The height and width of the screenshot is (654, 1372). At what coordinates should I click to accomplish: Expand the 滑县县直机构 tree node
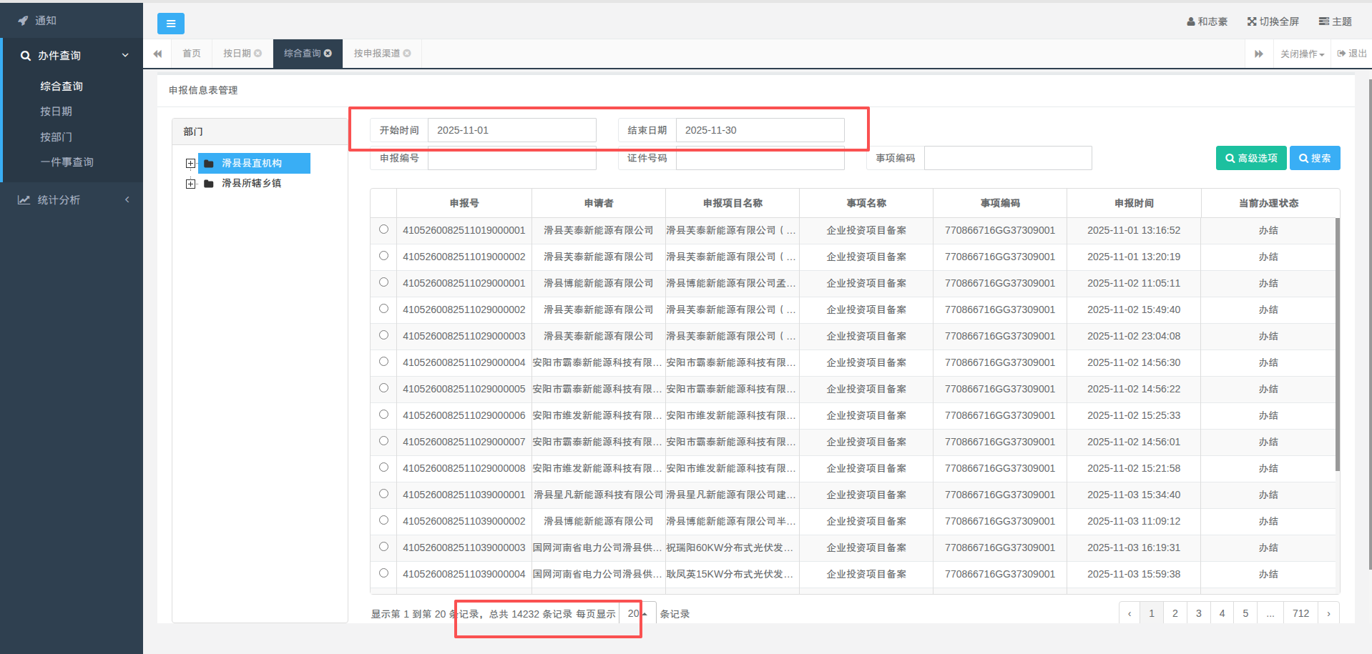tap(190, 164)
